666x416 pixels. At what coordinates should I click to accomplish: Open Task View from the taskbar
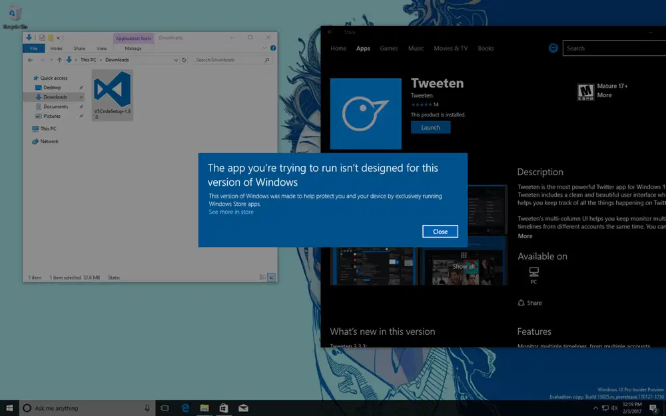pyautogui.click(x=165, y=407)
